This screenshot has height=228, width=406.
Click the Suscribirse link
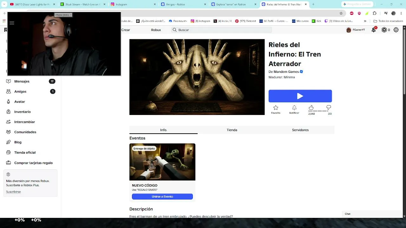point(13,192)
